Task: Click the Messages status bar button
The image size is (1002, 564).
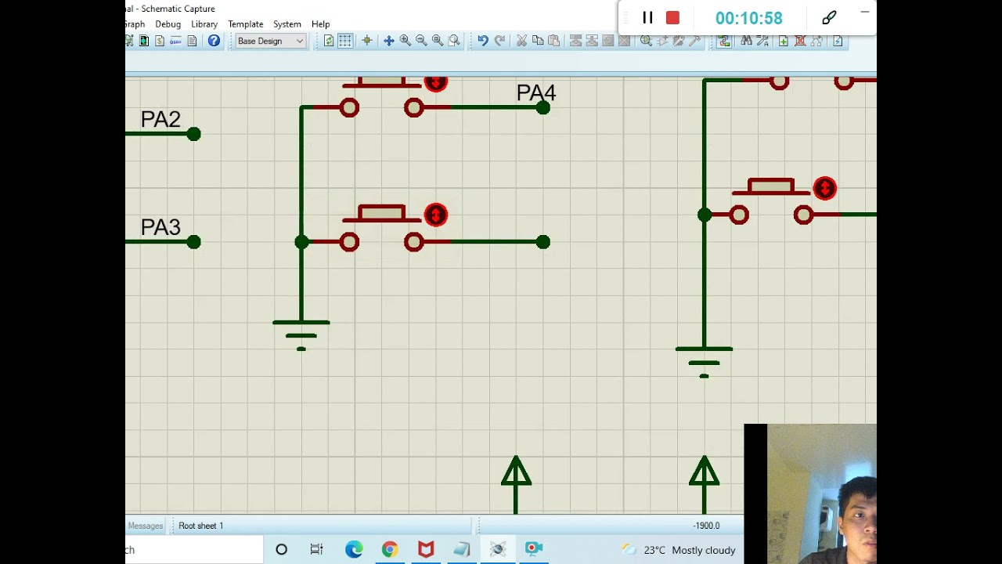Action: click(x=146, y=526)
